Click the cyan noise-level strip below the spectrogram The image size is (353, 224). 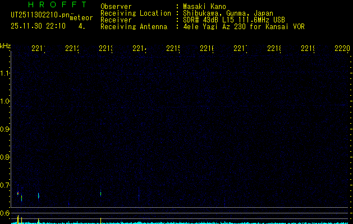180,223
